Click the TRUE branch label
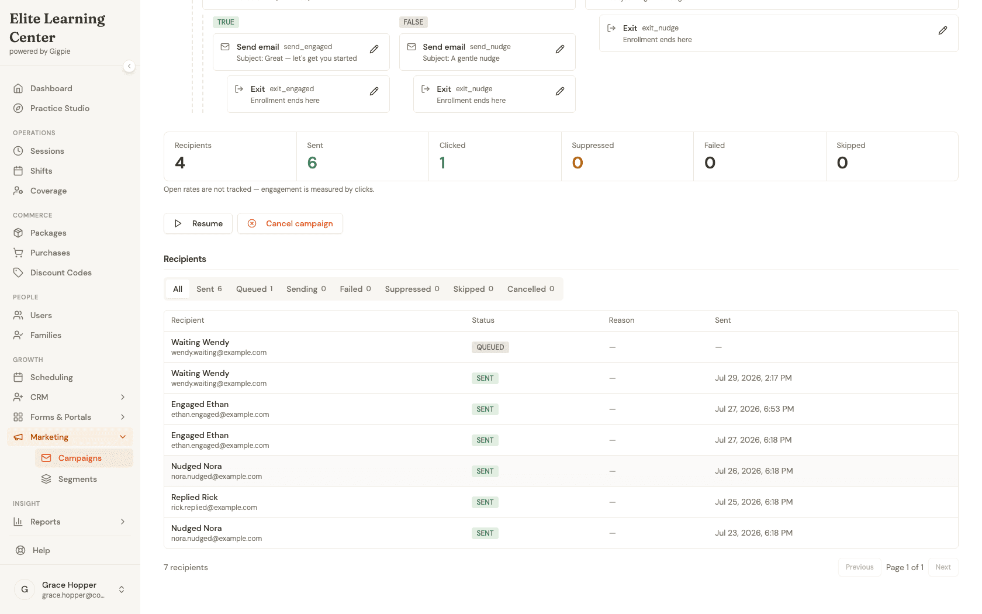 [226, 22]
